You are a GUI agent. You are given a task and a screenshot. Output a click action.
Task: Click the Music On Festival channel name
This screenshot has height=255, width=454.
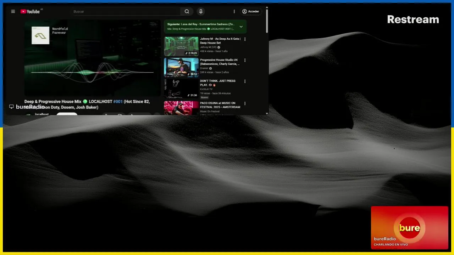[x=209, y=112]
